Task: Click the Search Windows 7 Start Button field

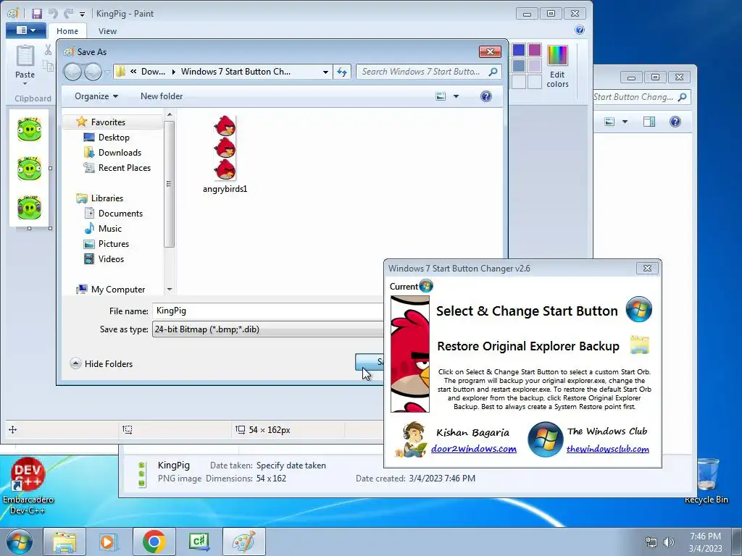Action: click(x=429, y=72)
